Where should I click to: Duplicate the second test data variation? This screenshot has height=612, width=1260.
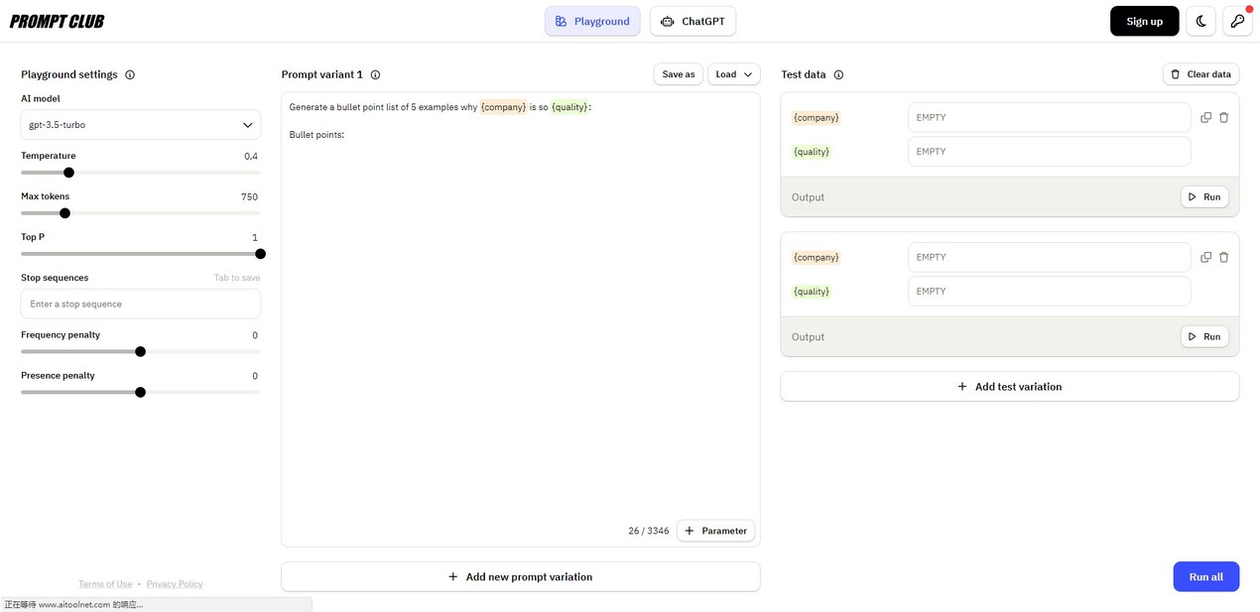tap(1205, 257)
